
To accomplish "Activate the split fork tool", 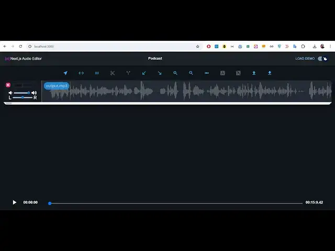I will tap(128, 73).
